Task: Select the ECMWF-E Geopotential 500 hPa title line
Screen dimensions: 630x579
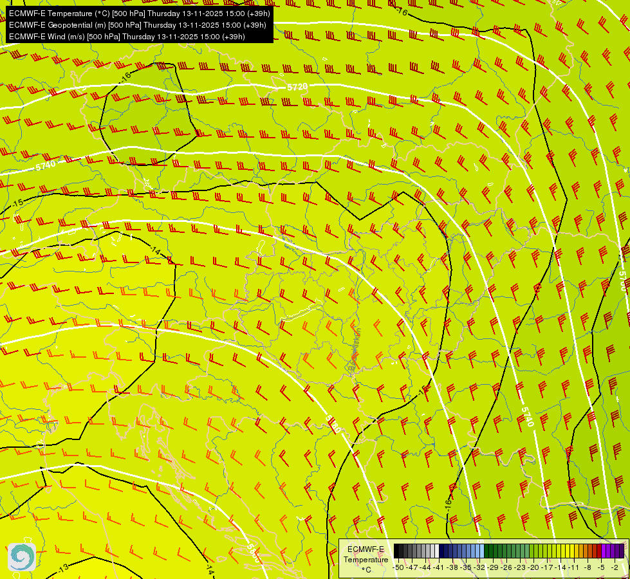Action: click(x=138, y=25)
